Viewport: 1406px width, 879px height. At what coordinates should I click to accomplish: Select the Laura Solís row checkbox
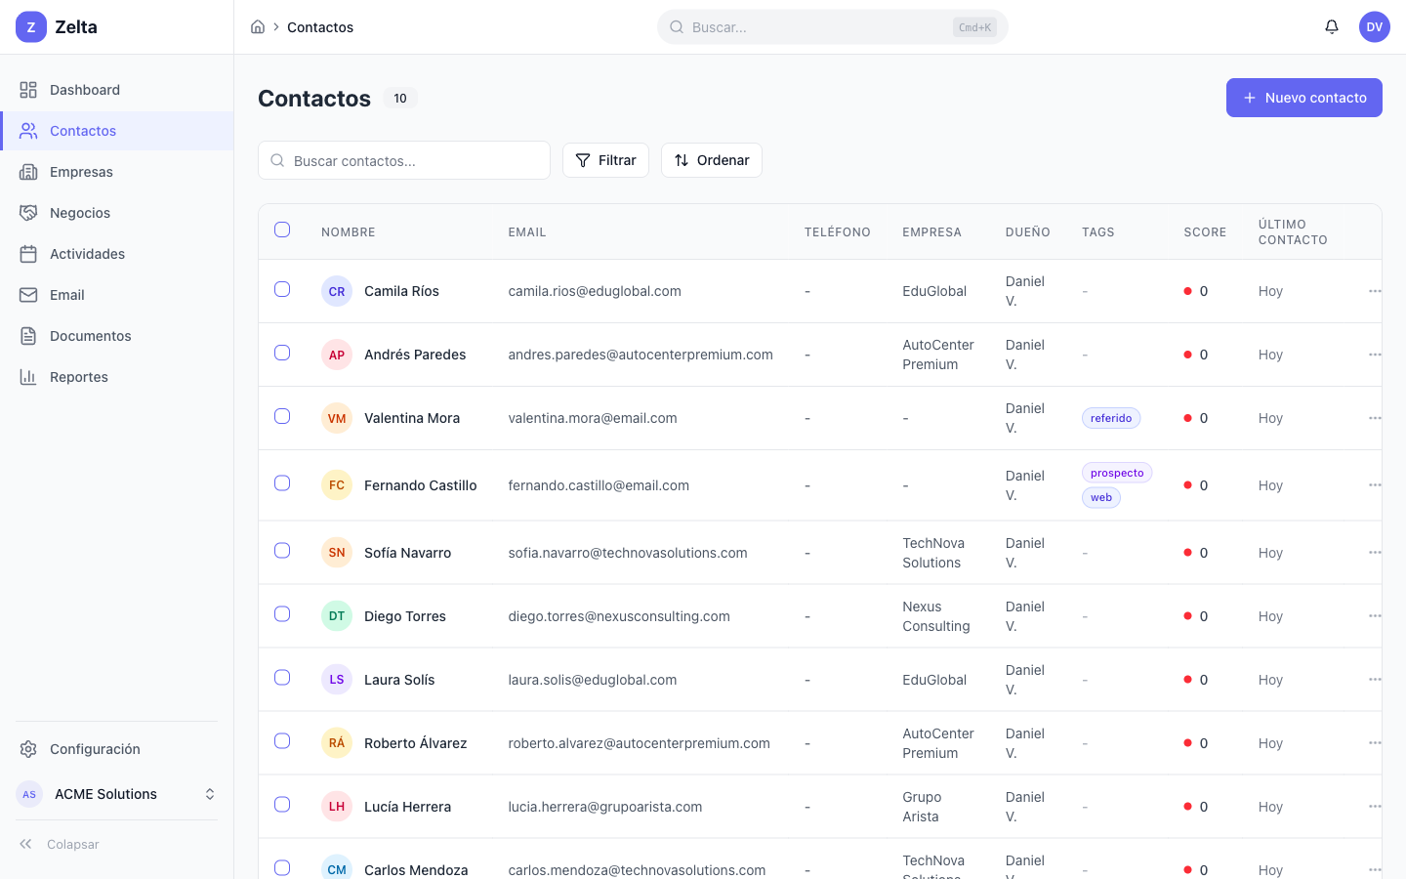tap(282, 678)
